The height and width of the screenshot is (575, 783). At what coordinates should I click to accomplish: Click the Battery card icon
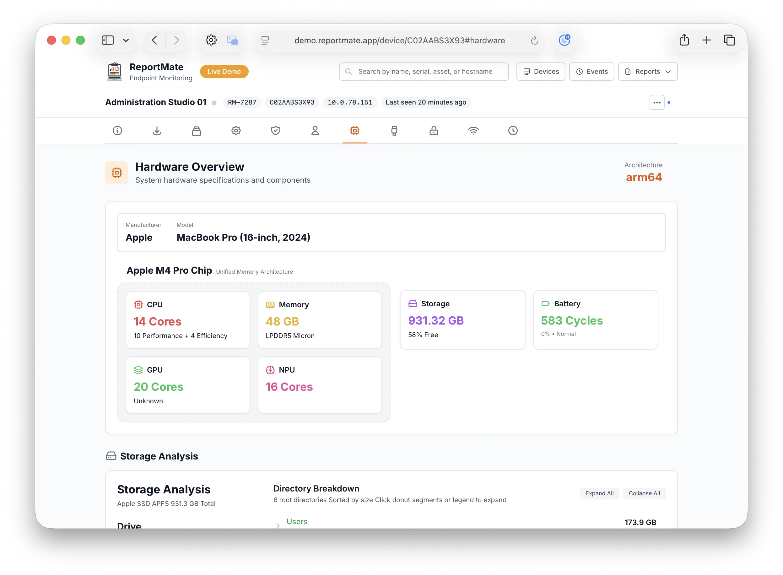click(546, 304)
